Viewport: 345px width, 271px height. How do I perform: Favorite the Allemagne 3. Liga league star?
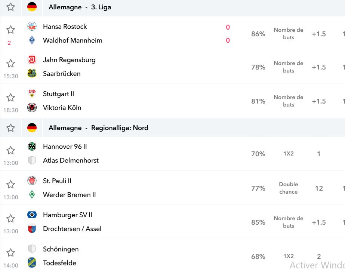(x=10, y=7)
